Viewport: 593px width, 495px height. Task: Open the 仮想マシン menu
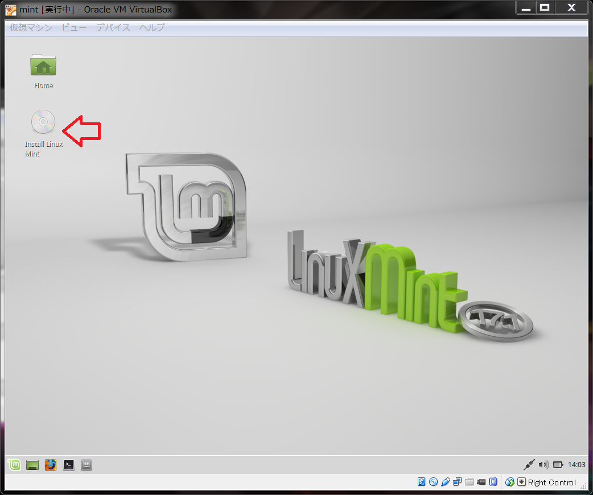[x=31, y=27]
